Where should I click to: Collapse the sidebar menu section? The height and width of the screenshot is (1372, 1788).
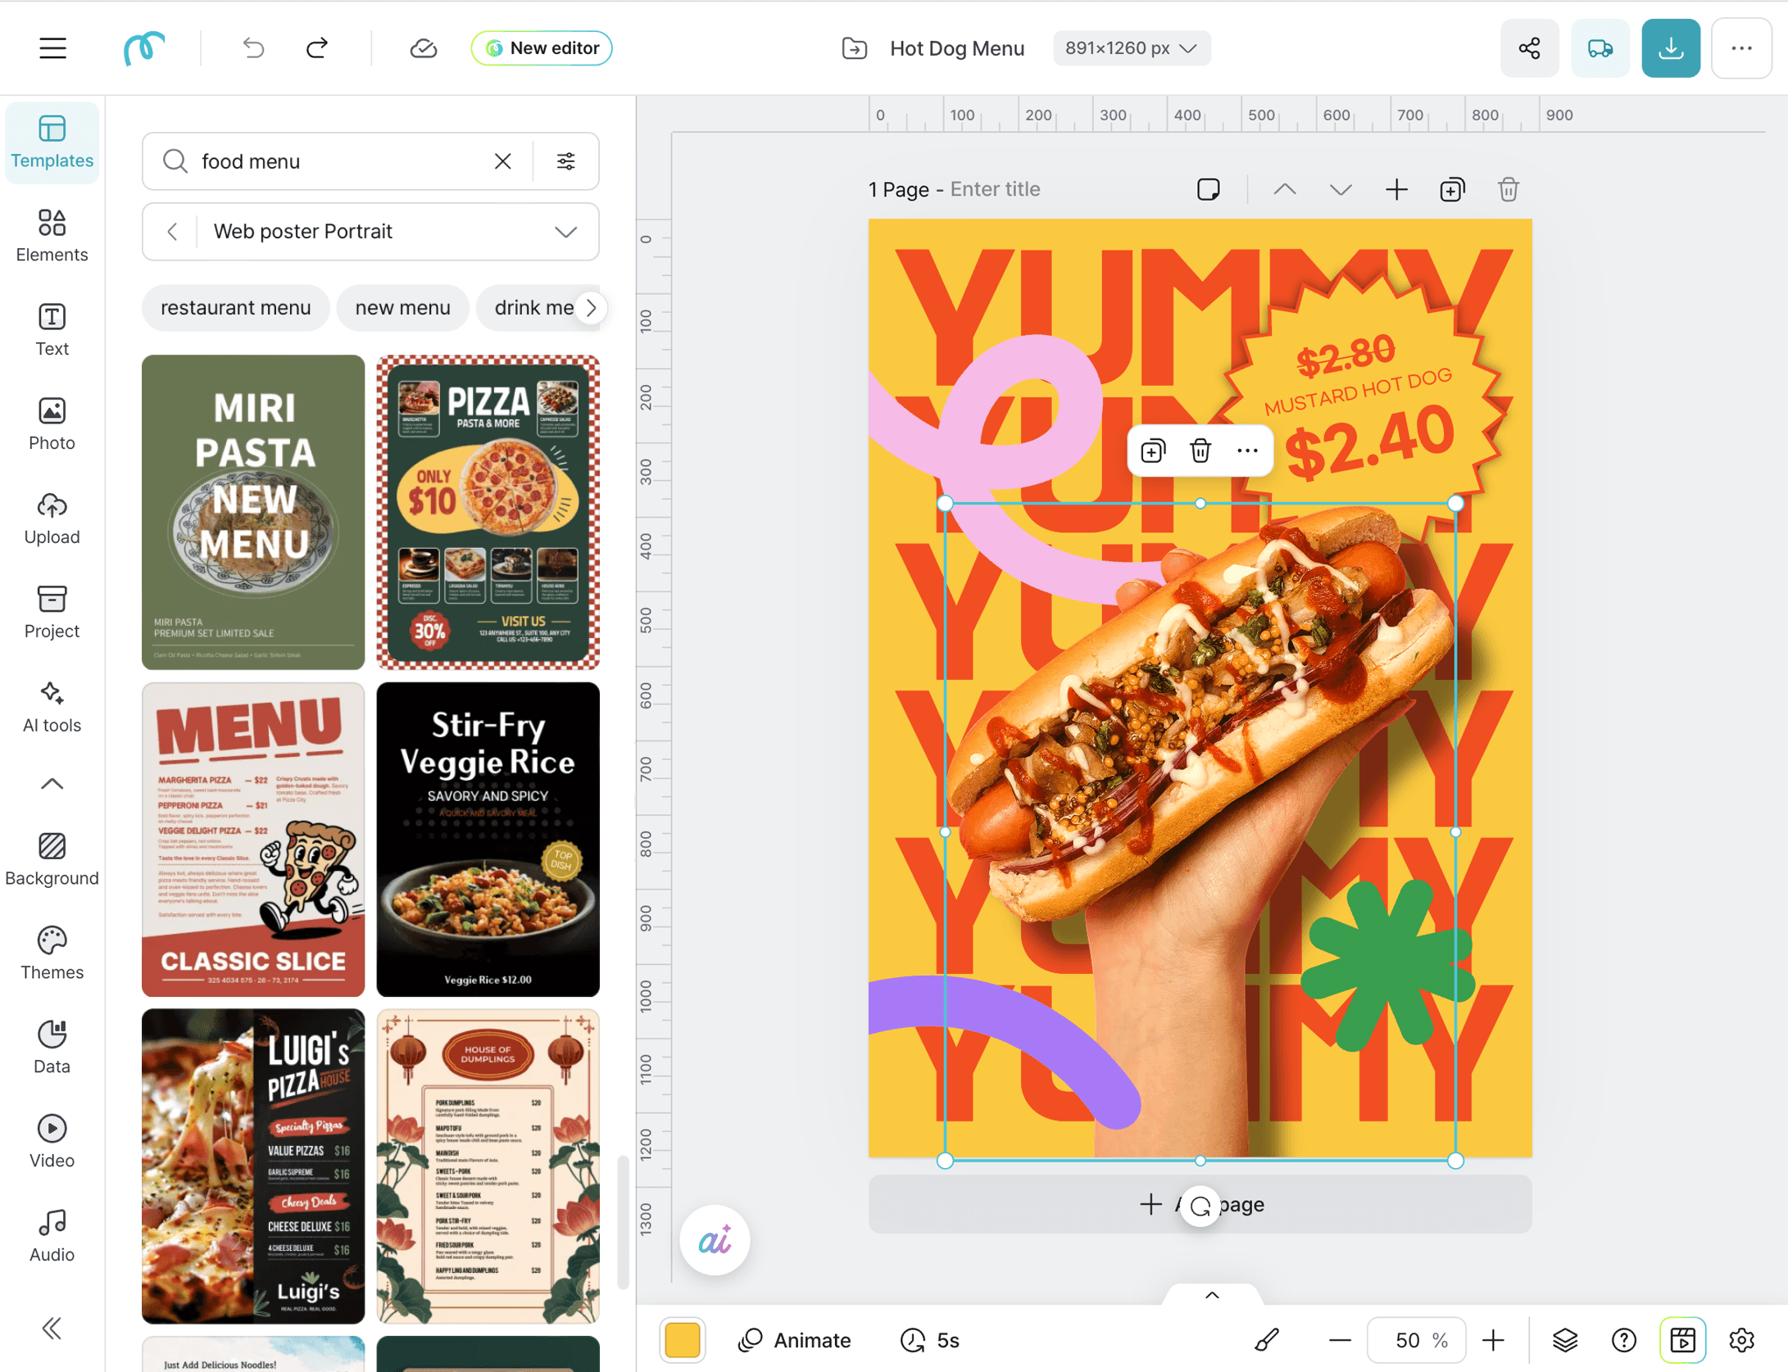click(x=52, y=784)
